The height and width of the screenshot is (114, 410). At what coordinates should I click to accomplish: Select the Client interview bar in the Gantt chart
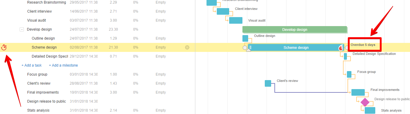(x=223, y=11)
